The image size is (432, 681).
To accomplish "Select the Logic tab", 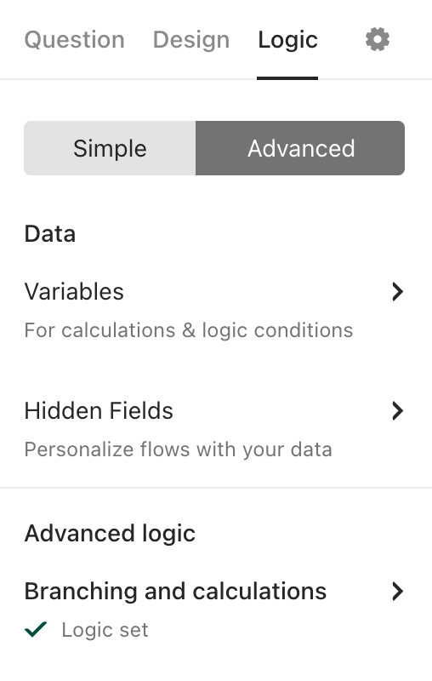I will coord(287,40).
